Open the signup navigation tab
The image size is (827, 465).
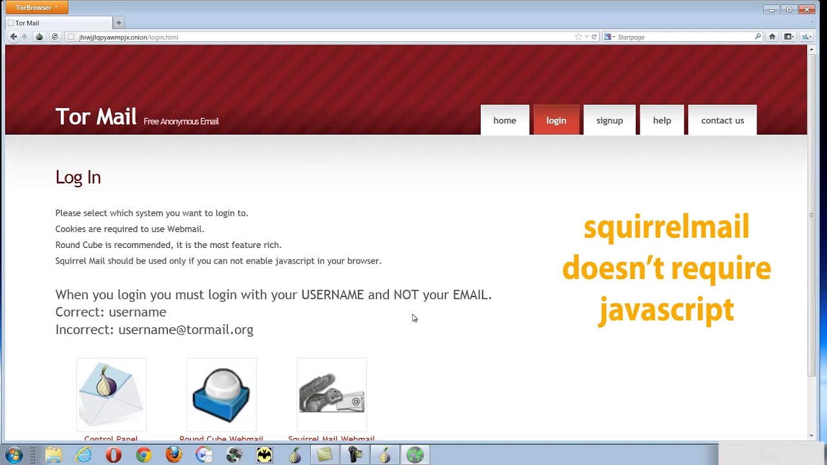pyautogui.click(x=609, y=120)
